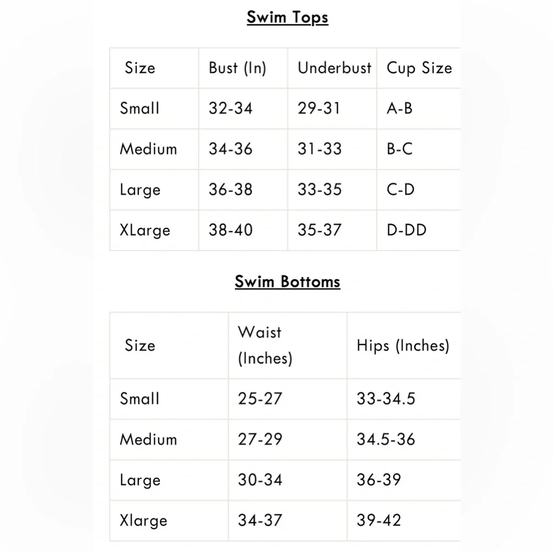Viewport: 553px width, 553px height.
Task: Click the 29-31 underbust cell
Action: click(319, 108)
